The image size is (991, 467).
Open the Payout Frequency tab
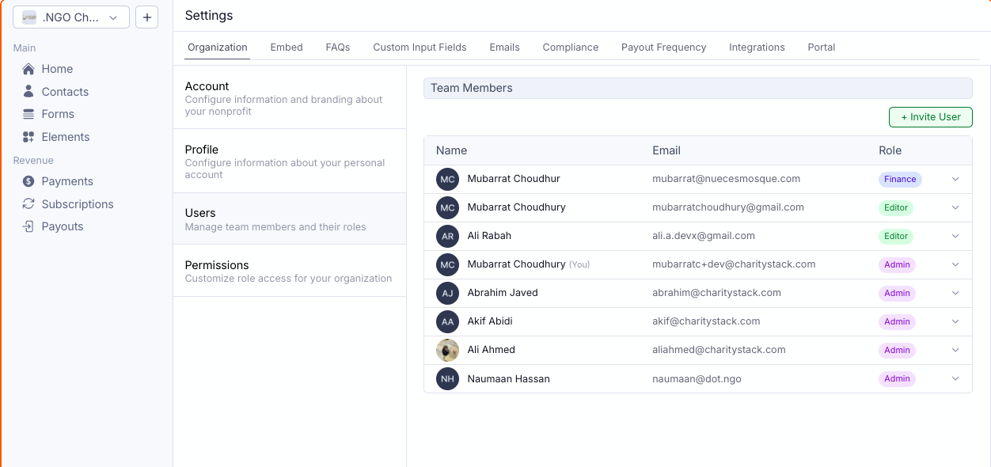pos(663,47)
